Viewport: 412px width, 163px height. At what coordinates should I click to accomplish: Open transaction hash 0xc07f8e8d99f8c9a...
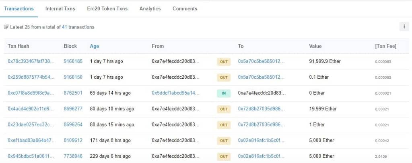tap(31, 93)
